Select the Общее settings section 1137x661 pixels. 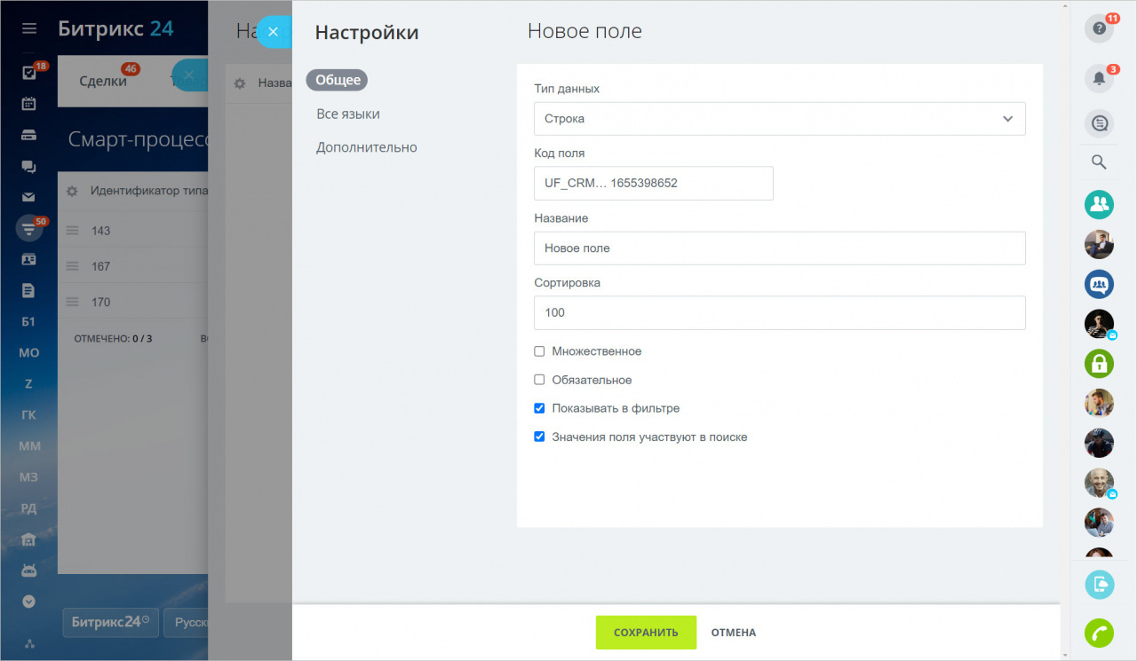click(338, 80)
